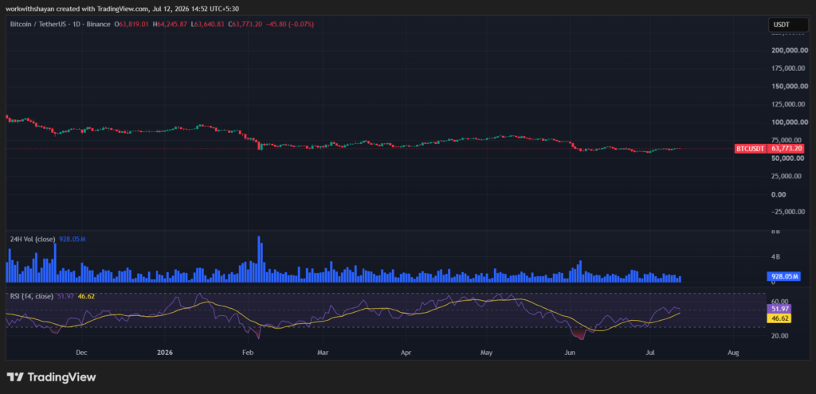Click the change value −45.80 (−0.07%)

(291, 24)
